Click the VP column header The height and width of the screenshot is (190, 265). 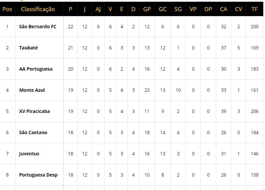tap(193, 9)
